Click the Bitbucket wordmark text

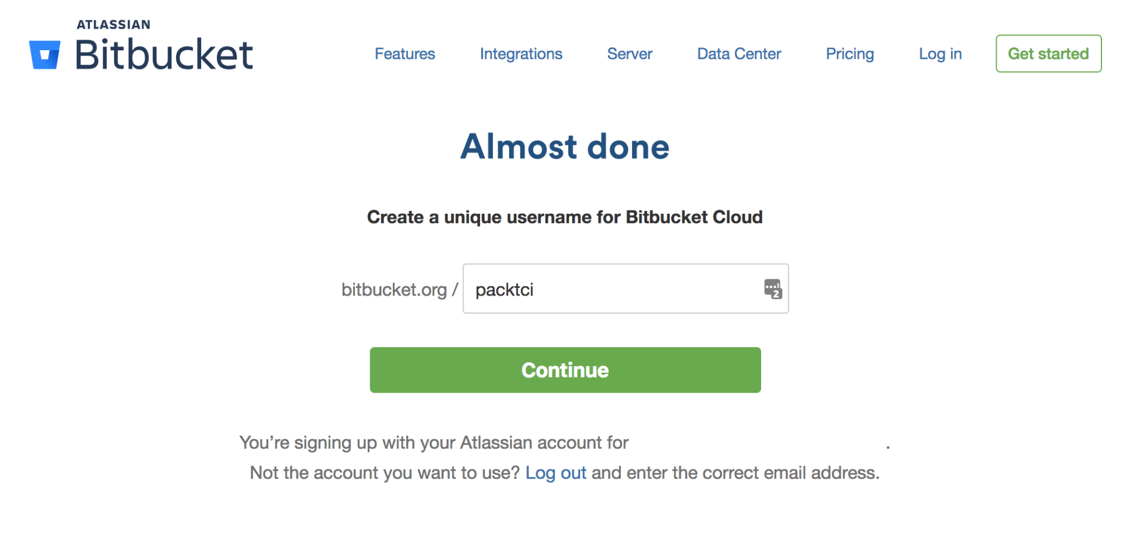coord(164,54)
